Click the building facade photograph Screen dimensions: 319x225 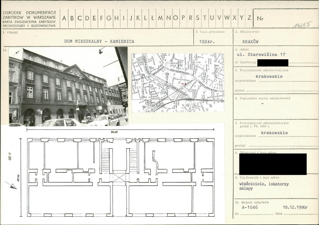click(68, 87)
